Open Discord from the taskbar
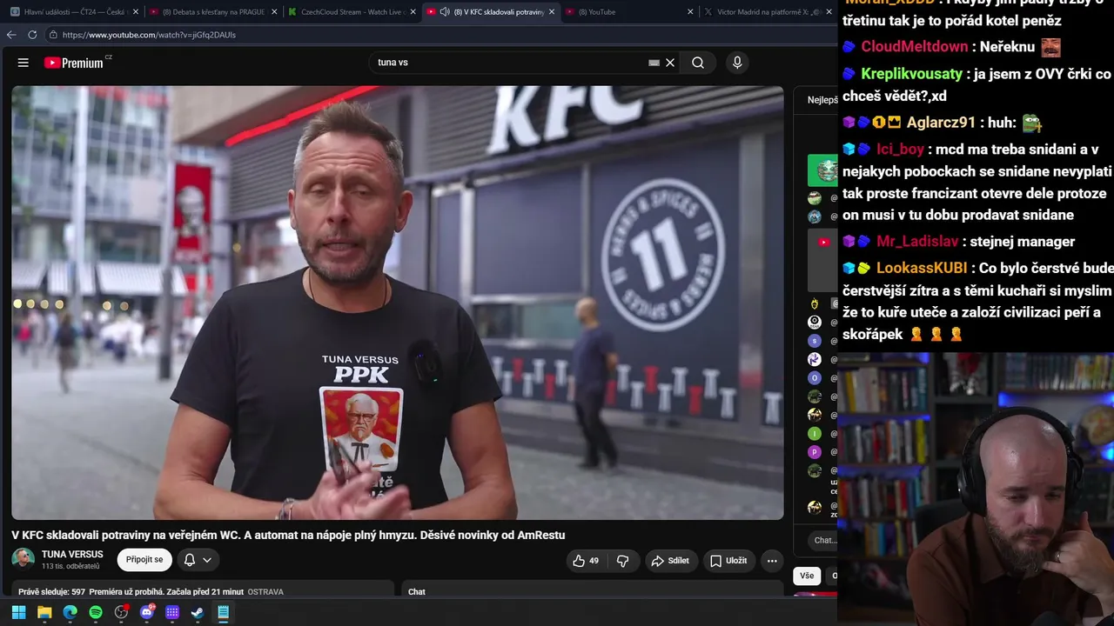Image resolution: width=1114 pixels, height=626 pixels. (x=147, y=612)
